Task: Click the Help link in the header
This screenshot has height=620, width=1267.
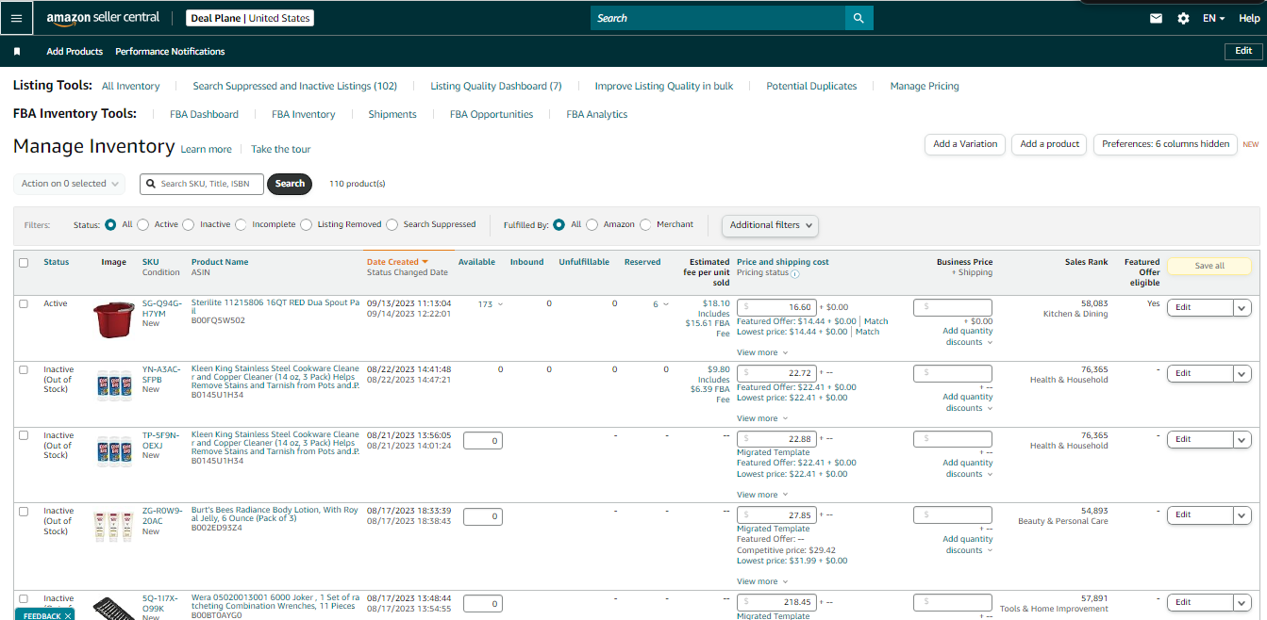Action: click(x=1249, y=18)
